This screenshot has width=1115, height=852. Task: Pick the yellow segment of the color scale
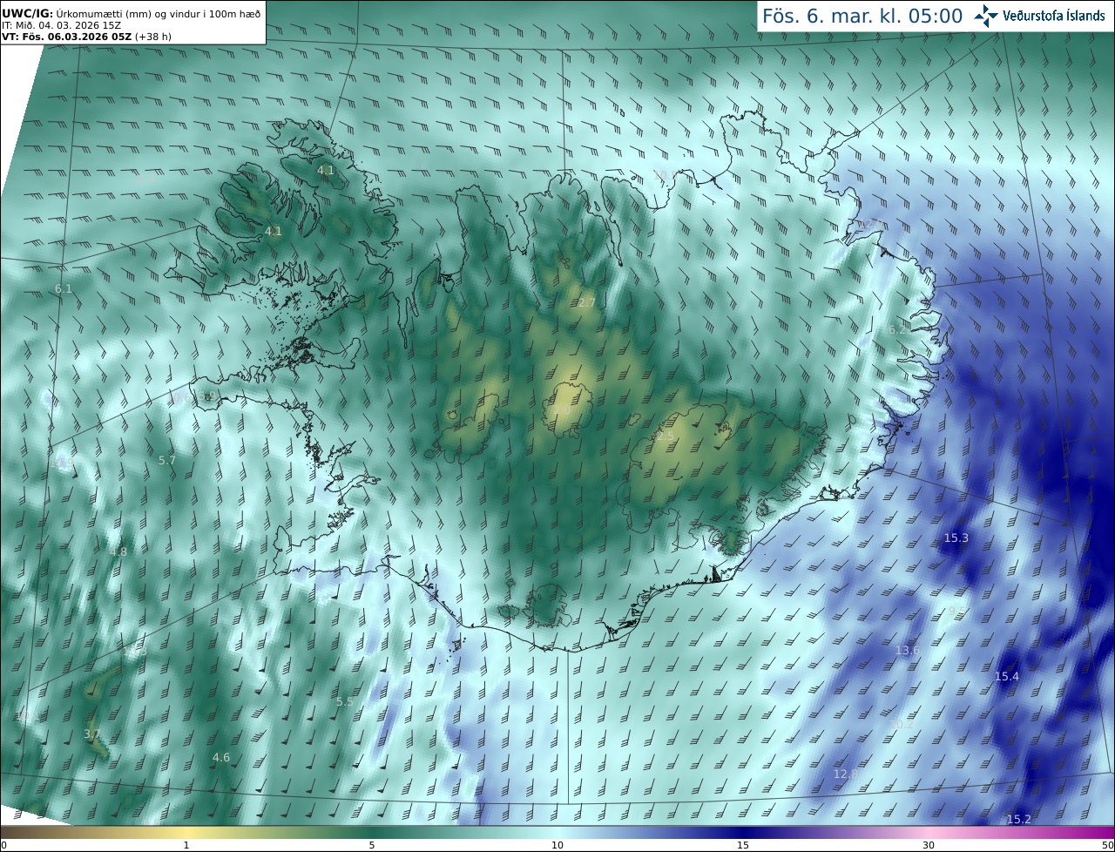(x=186, y=833)
